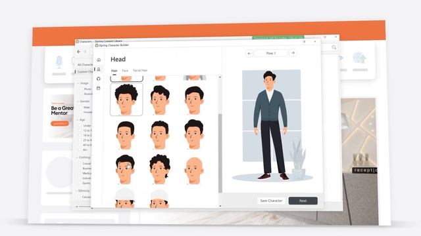Click the Head heading text
Screen dimensions: 421x236
coord(118,59)
